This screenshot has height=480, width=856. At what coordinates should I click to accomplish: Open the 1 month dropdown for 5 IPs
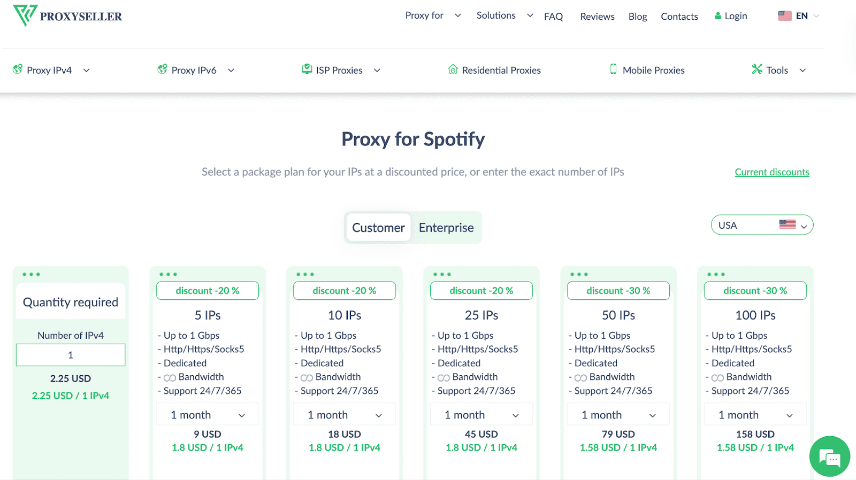tap(208, 415)
